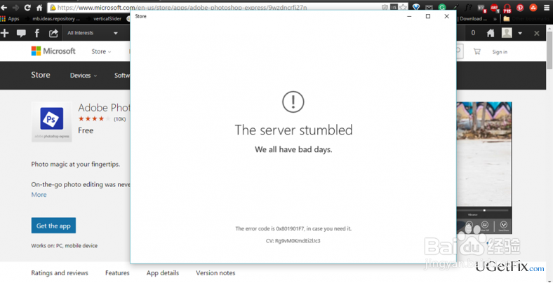
Task: Expand hidden bookmarks with the double chevron
Action: (495, 19)
